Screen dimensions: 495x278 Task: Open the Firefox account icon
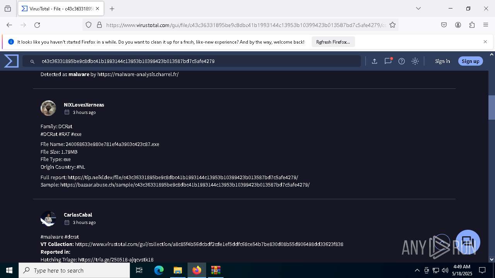[x=458, y=25]
